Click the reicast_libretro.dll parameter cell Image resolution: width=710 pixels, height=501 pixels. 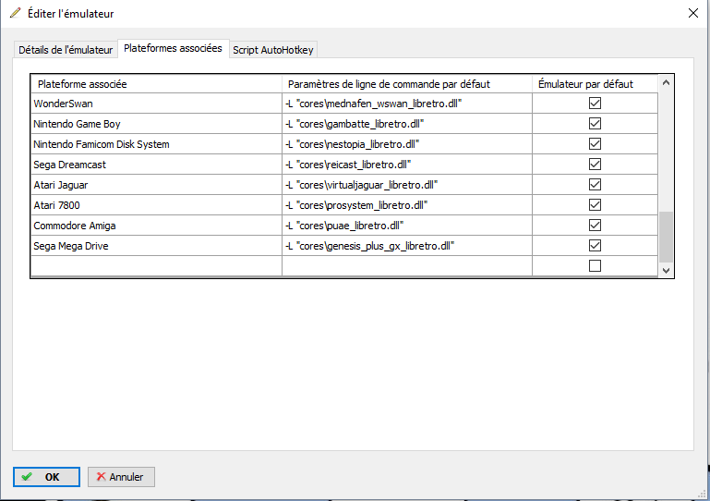tap(407, 165)
